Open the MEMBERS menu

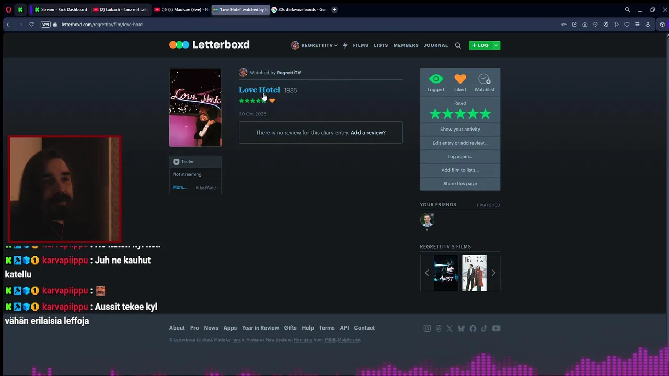tap(406, 45)
